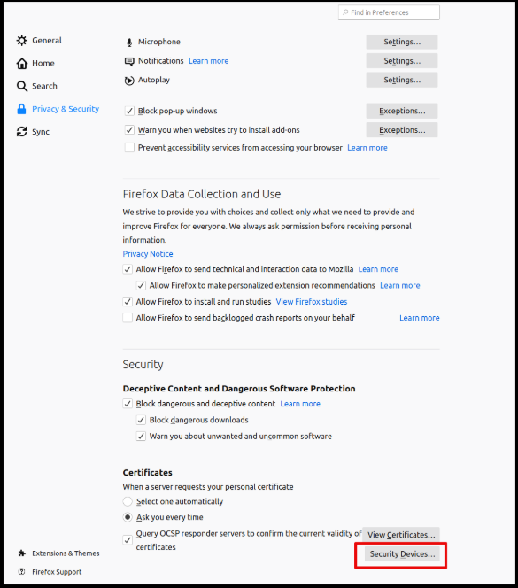This screenshot has width=518, height=588.
Task: Click View Certificates button
Action: pyautogui.click(x=401, y=534)
